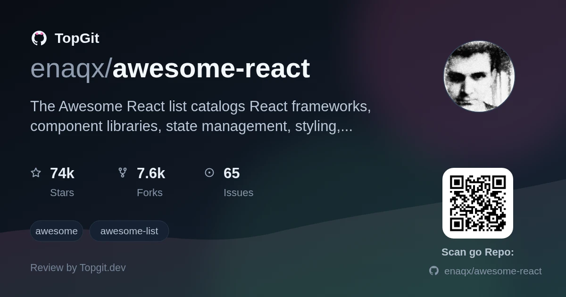Click the repository description paragraph
This screenshot has width=566, height=297.
200,116
